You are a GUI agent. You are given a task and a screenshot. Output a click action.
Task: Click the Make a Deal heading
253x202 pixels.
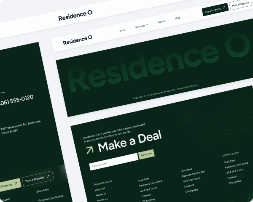click(x=130, y=141)
